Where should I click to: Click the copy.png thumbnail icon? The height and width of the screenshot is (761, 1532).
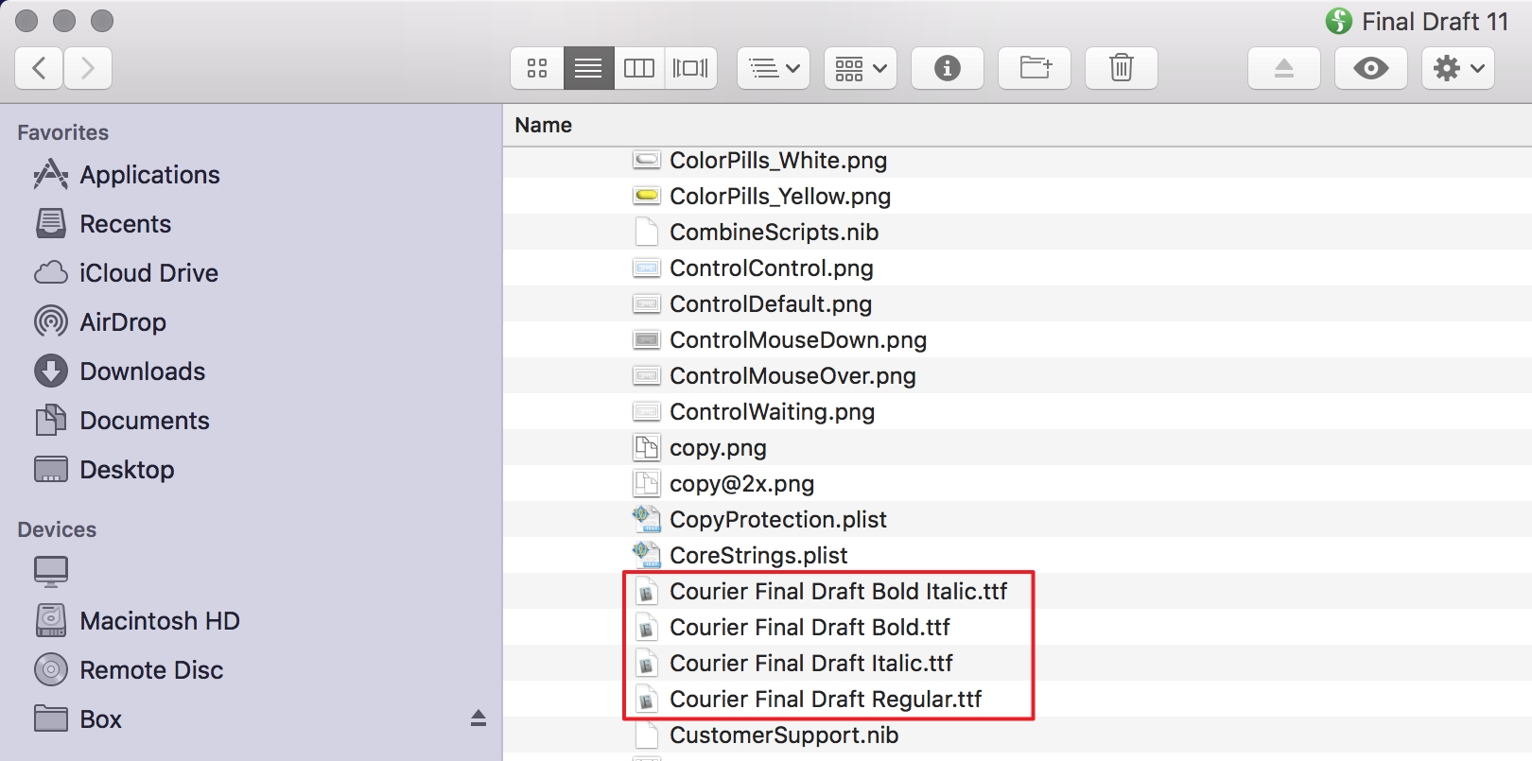point(647,447)
